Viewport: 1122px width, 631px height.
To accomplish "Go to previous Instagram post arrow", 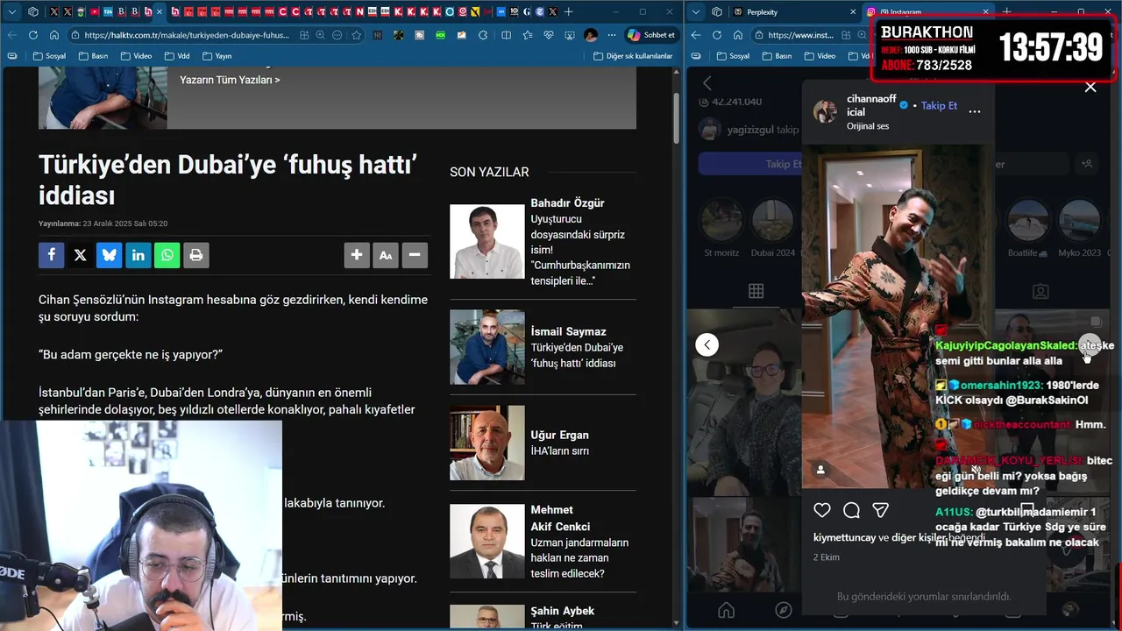I will pos(707,344).
